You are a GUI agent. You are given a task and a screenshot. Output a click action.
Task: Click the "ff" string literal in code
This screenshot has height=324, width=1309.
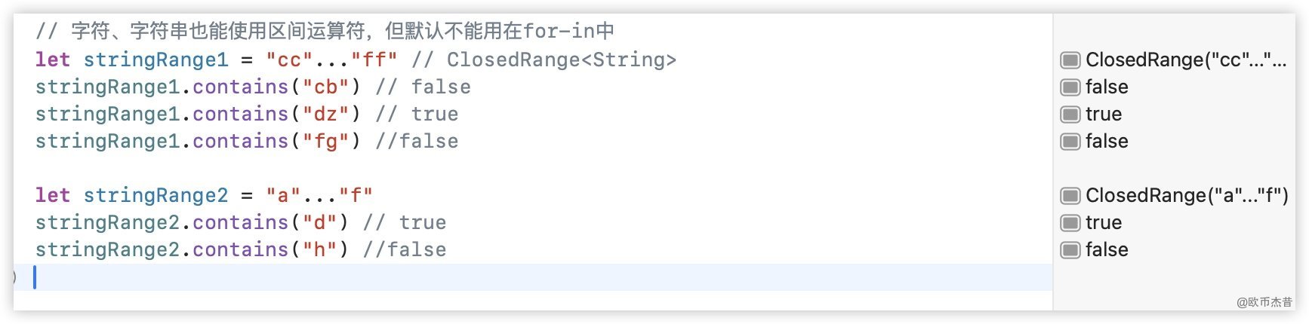tap(374, 60)
